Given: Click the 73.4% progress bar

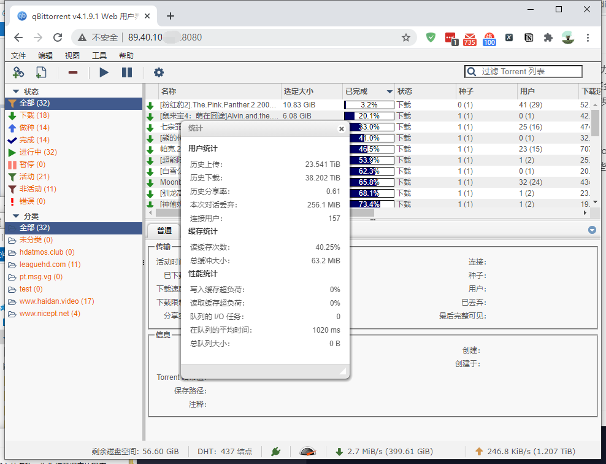Looking at the screenshot, I should click(x=372, y=204).
